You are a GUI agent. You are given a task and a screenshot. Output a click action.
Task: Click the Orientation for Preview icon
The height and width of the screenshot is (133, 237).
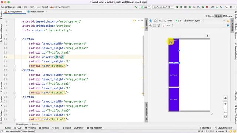(x=156, y=21)
